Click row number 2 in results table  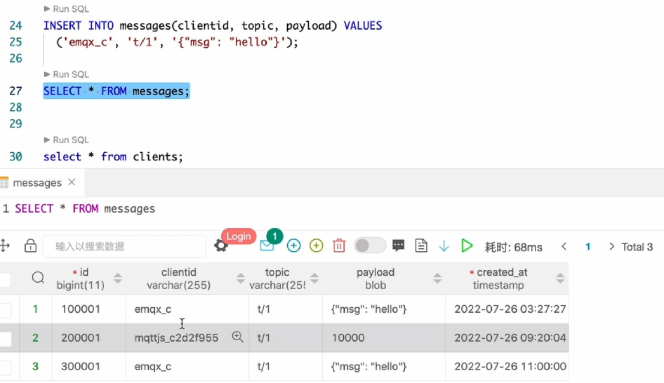tap(35, 338)
